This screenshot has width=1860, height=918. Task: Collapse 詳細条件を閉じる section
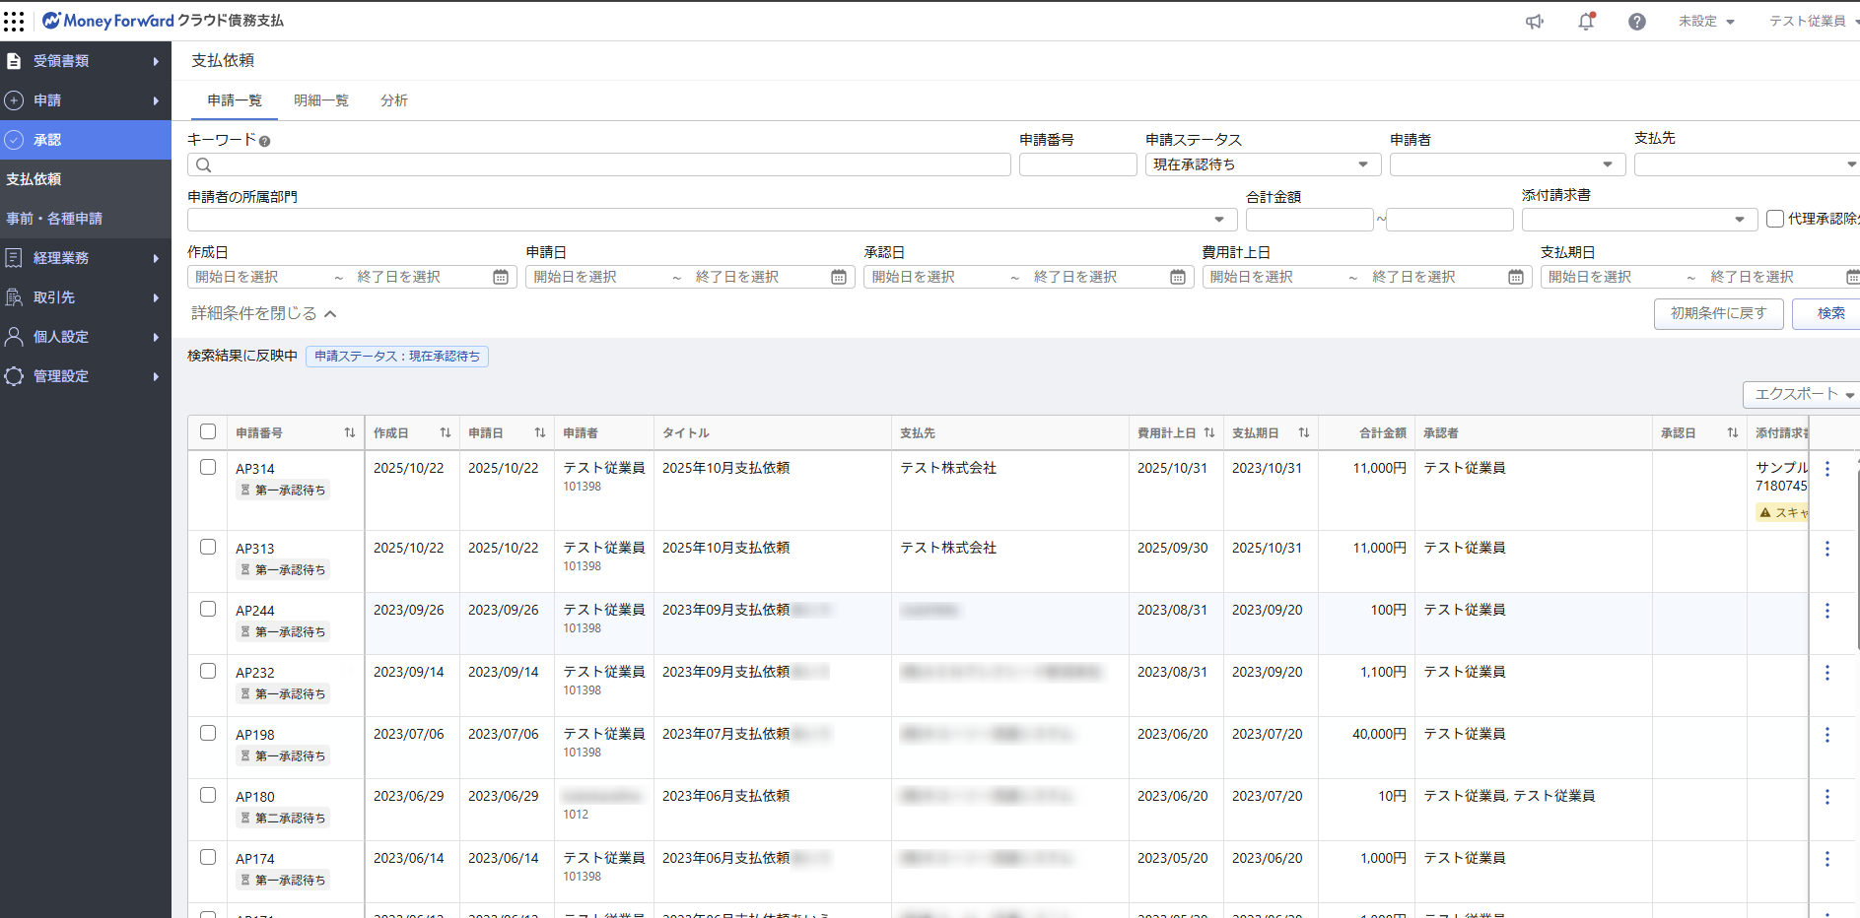pos(263,313)
